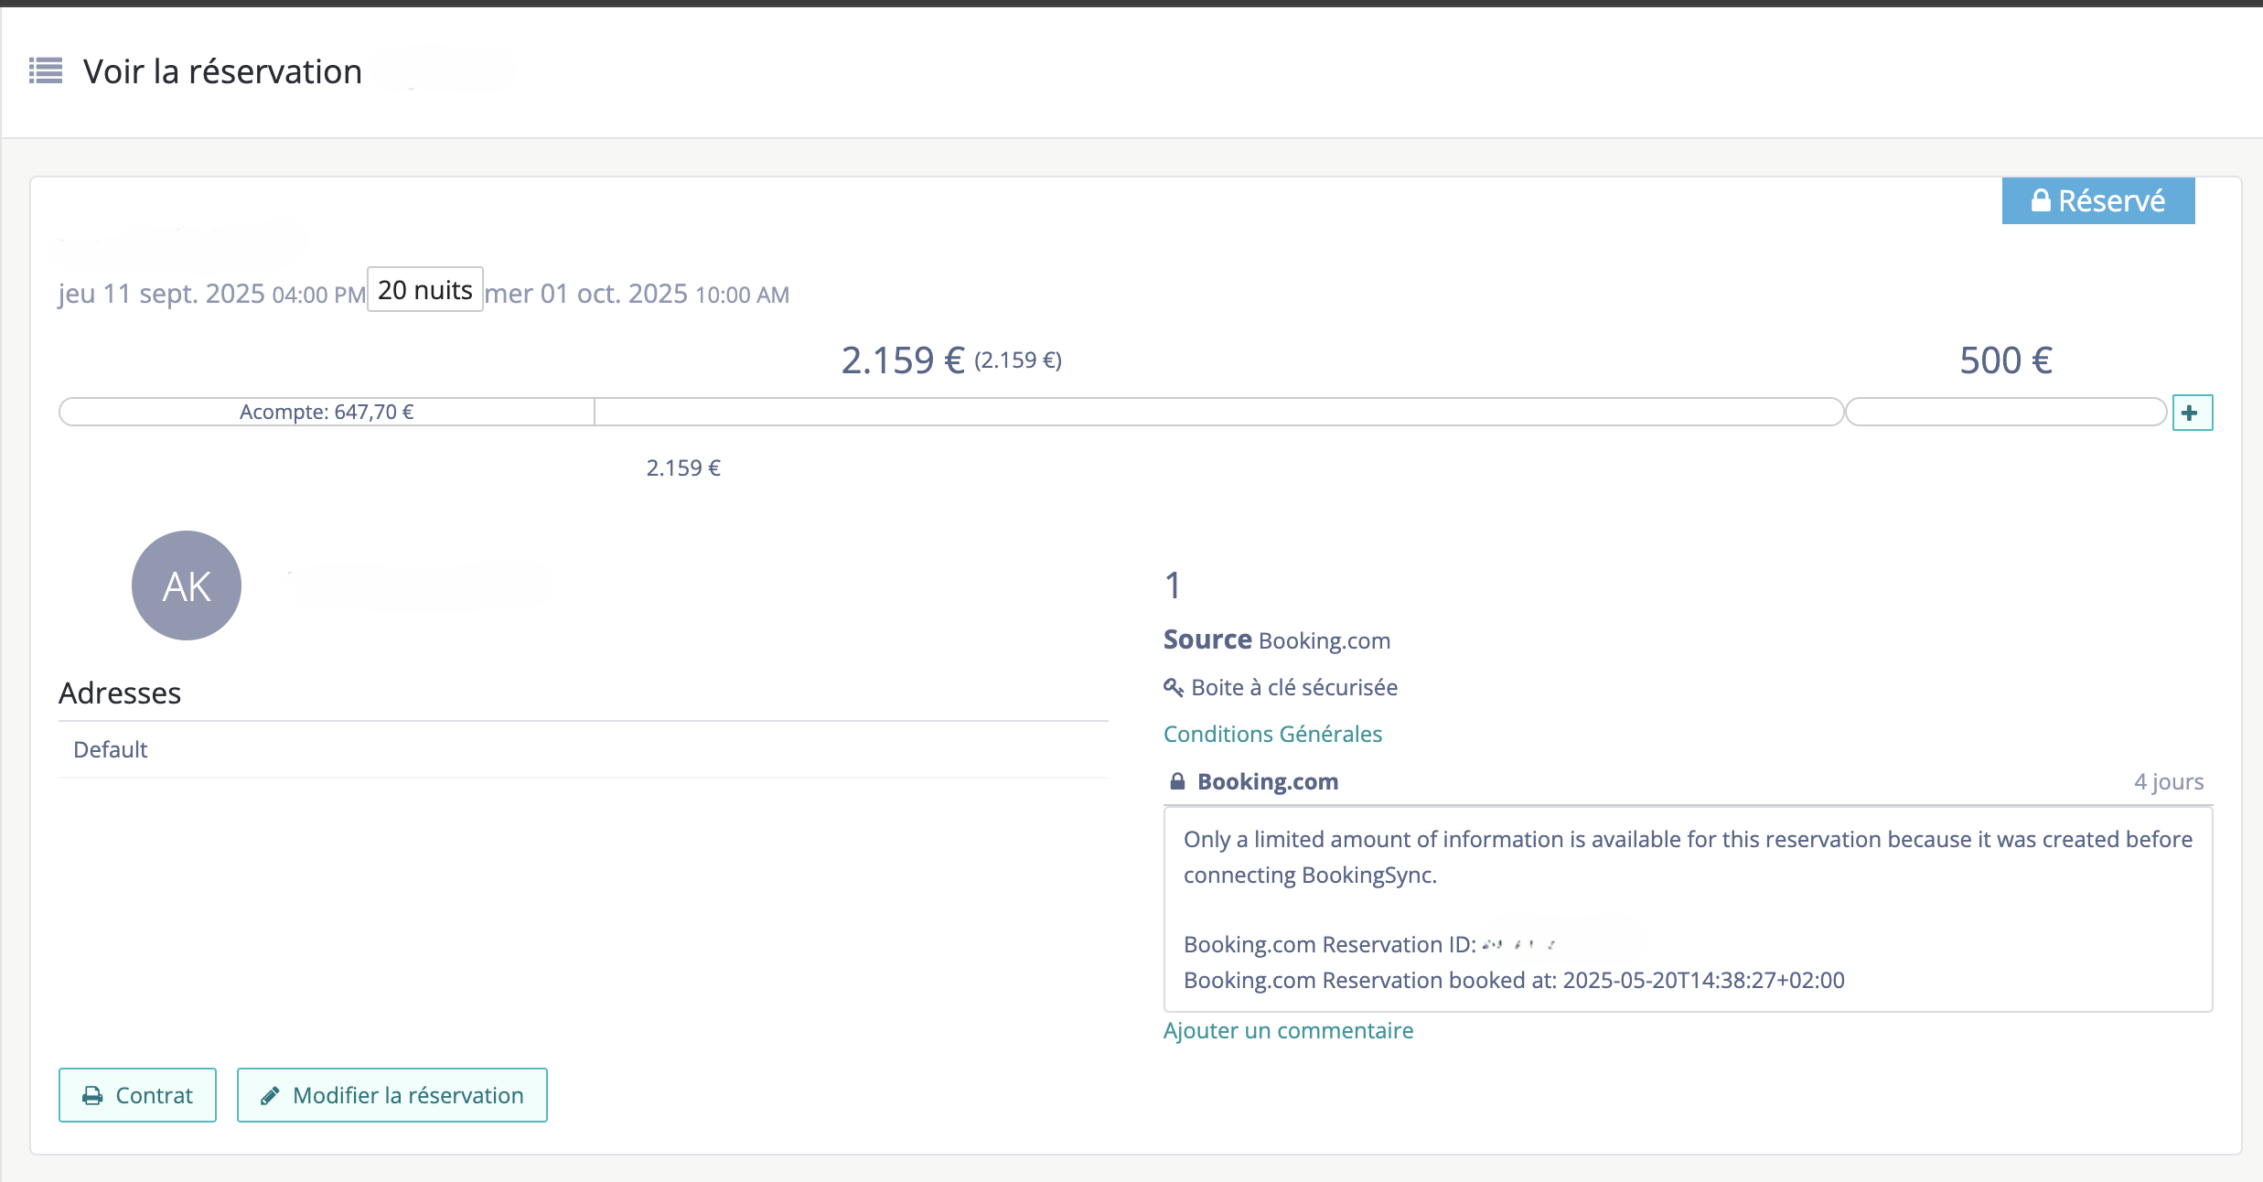
Task: Click the "20 nuits" duration box
Action: 424,289
